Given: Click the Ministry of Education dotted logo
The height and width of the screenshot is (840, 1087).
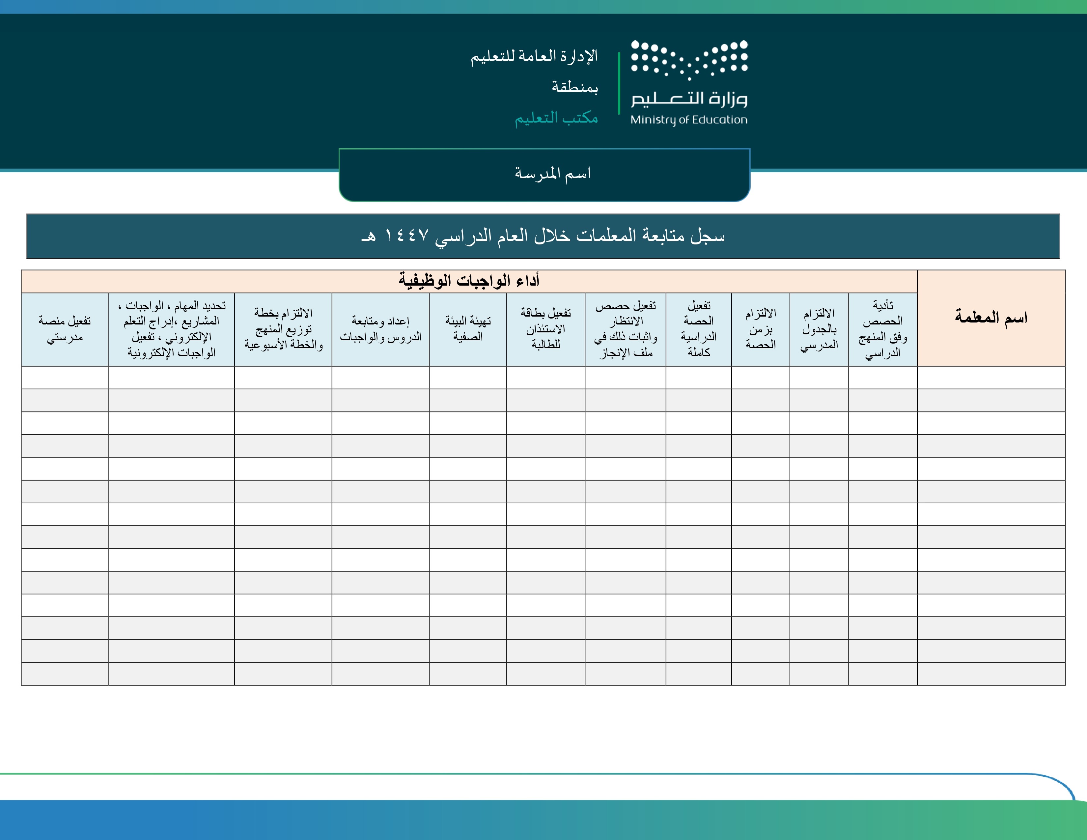Looking at the screenshot, I should (689, 60).
